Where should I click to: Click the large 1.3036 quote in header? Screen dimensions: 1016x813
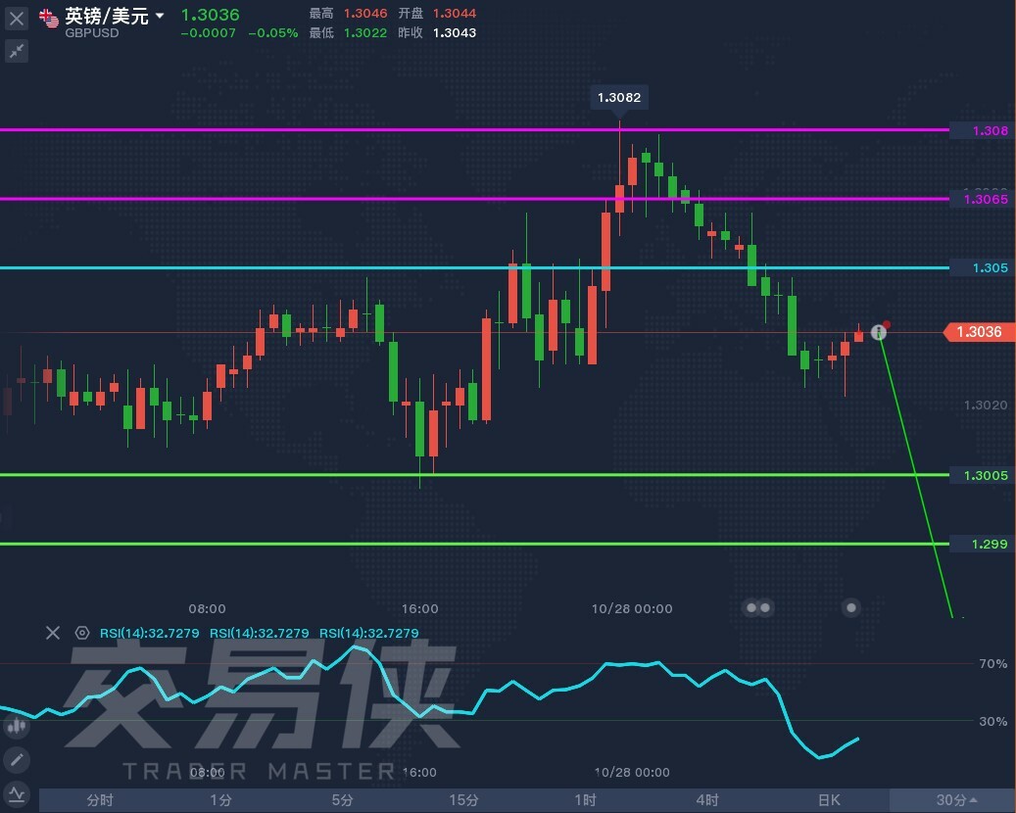point(210,15)
